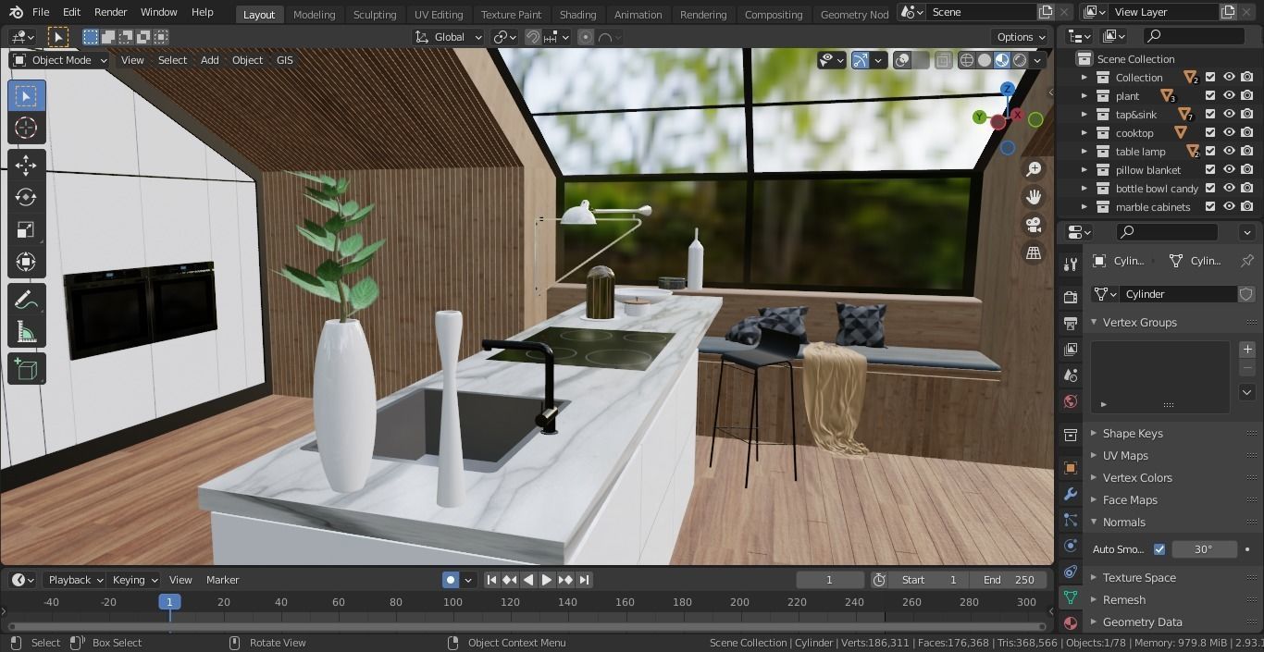Open the Render Properties tab
The width and height of the screenshot is (1264, 652).
click(x=1071, y=296)
